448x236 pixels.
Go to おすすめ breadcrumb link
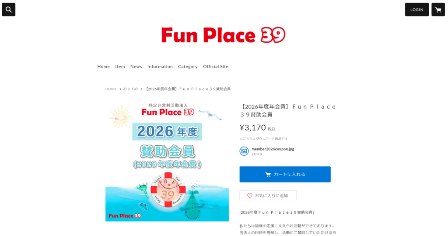pyautogui.click(x=130, y=89)
